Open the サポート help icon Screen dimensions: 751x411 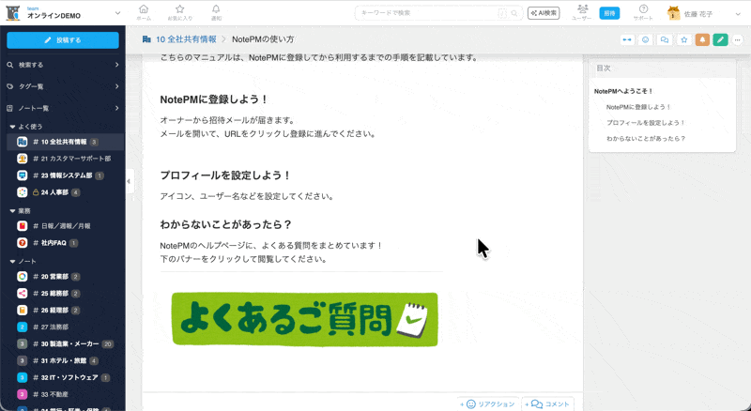coord(643,12)
